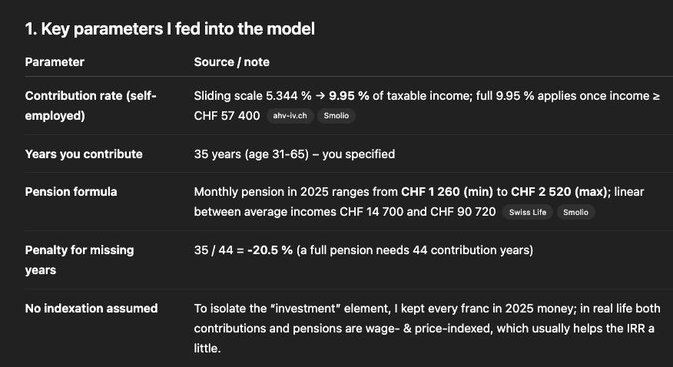Click the "Years you contribute" row label

point(84,154)
